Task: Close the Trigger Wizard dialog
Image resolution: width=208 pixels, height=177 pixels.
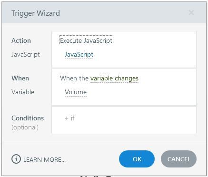Action: (x=191, y=13)
